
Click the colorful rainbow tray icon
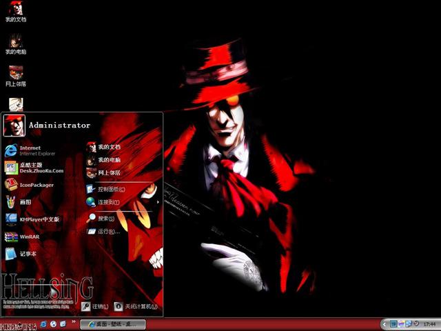coord(401,324)
